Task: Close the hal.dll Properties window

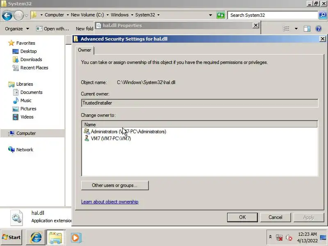Action: pyautogui.click(x=255, y=25)
